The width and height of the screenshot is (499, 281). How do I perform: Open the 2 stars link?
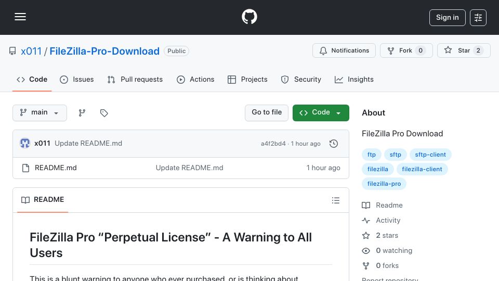380,235
